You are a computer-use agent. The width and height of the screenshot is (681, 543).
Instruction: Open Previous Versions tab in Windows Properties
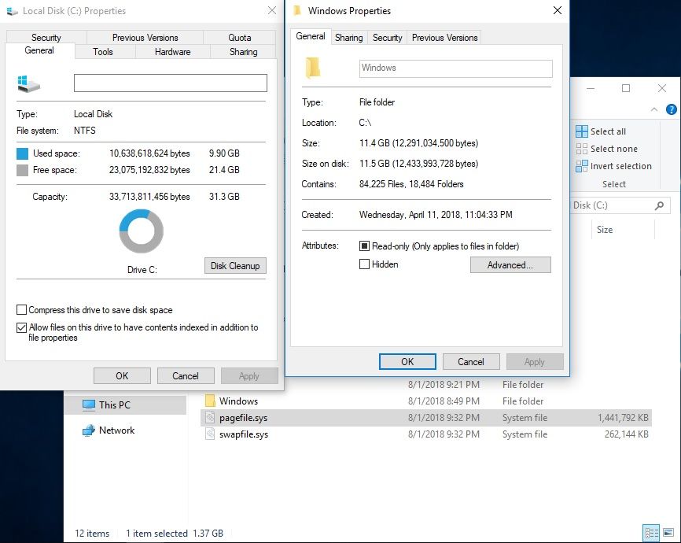click(x=445, y=38)
